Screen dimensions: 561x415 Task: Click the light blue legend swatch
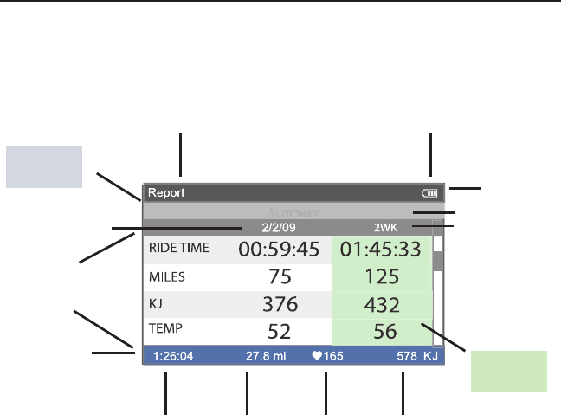click(x=44, y=166)
